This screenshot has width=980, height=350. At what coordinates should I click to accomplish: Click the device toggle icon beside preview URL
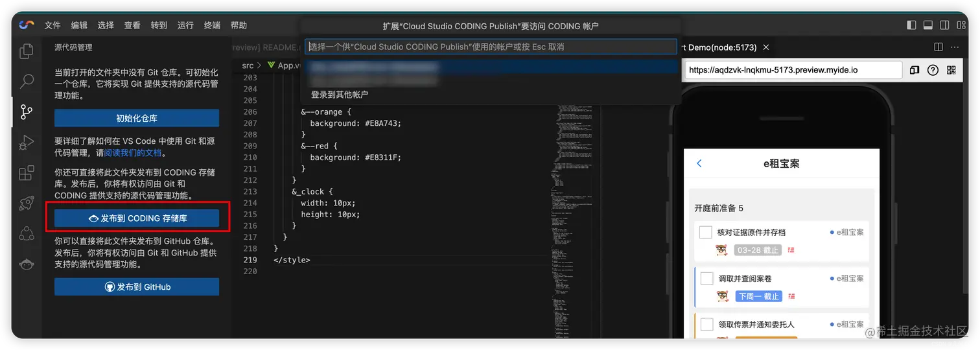(x=915, y=70)
